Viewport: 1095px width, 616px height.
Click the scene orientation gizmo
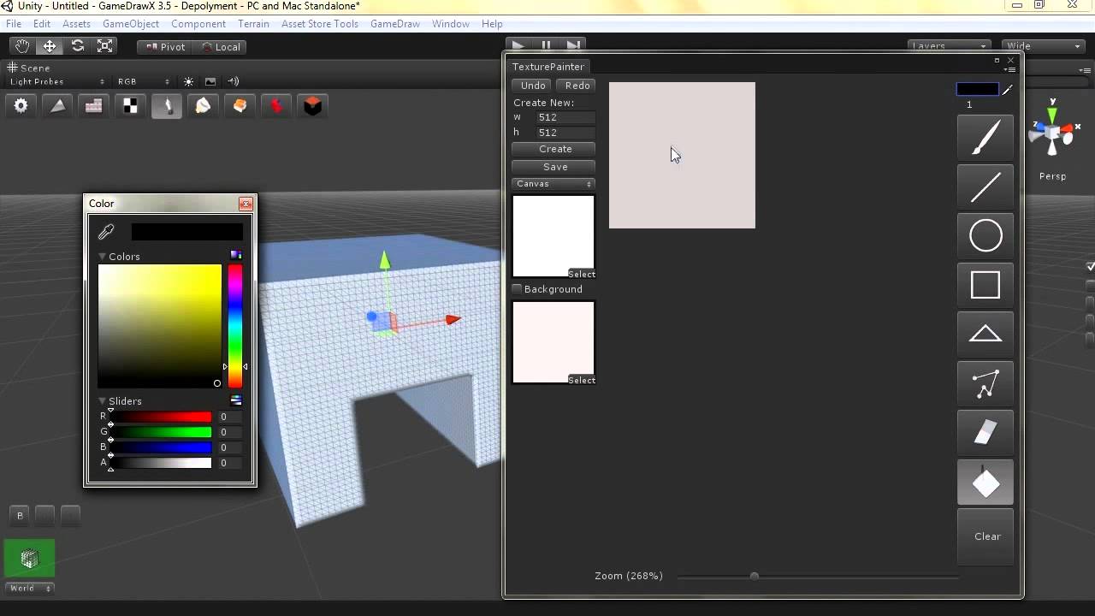click(x=1052, y=134)
